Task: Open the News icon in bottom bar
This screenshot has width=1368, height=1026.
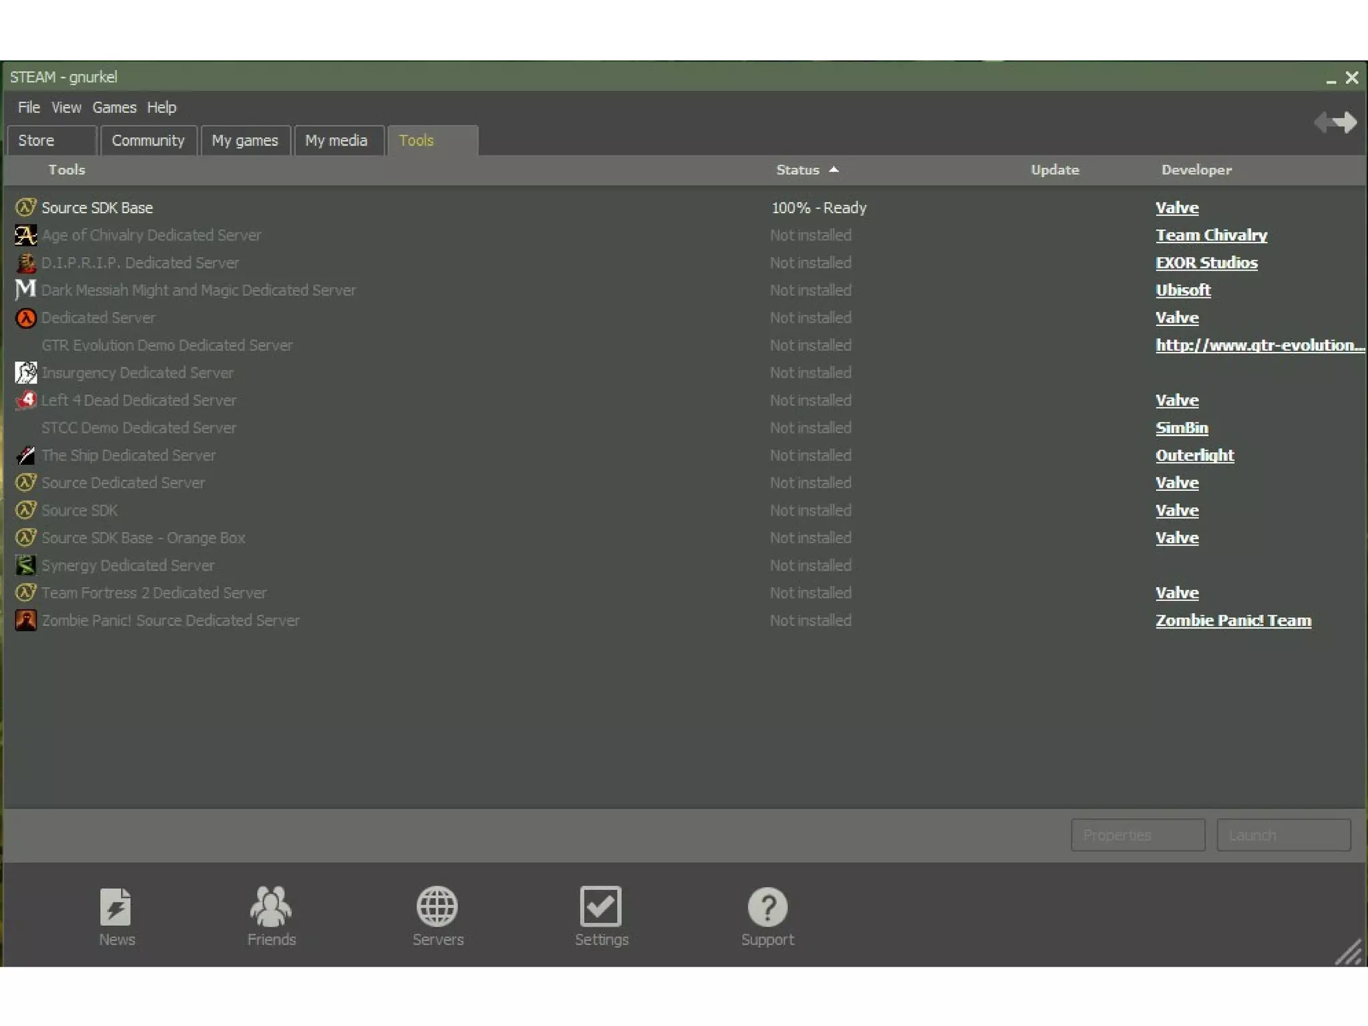Action: pyautogui.click(x=116, y=906)
